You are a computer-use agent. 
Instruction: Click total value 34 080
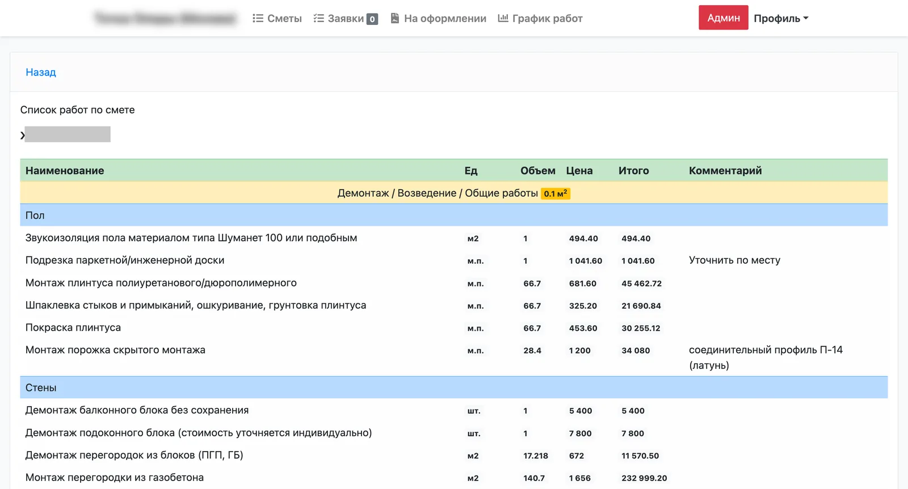pos(636,351)
